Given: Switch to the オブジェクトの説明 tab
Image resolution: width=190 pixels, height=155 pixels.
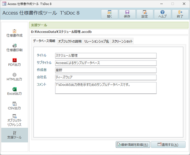Looking at the screenshot, I should click(x=70, y=42).
